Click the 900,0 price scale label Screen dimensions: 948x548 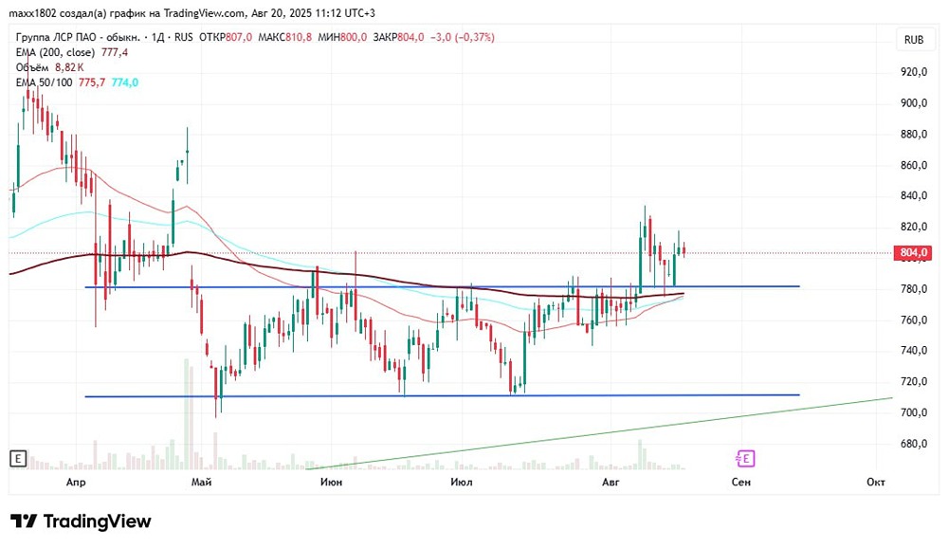(914, 102)
